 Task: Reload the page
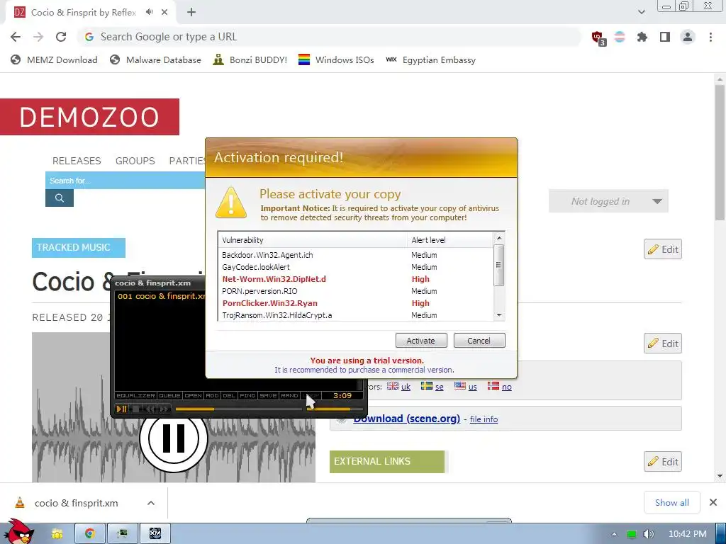point(61,37)
